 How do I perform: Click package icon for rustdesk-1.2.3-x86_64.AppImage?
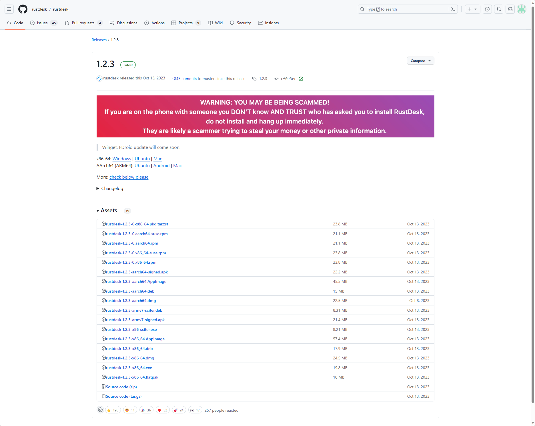pos(104,339)
